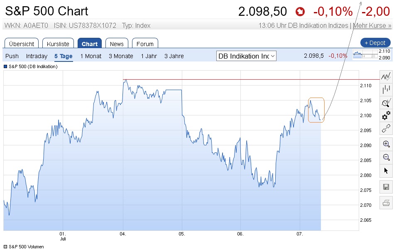Screen dimensions: 394x250
Task: Open the Kursliste tab
Action: (x=58, y=44)
